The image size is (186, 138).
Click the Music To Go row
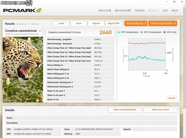(x=80, y=99)
